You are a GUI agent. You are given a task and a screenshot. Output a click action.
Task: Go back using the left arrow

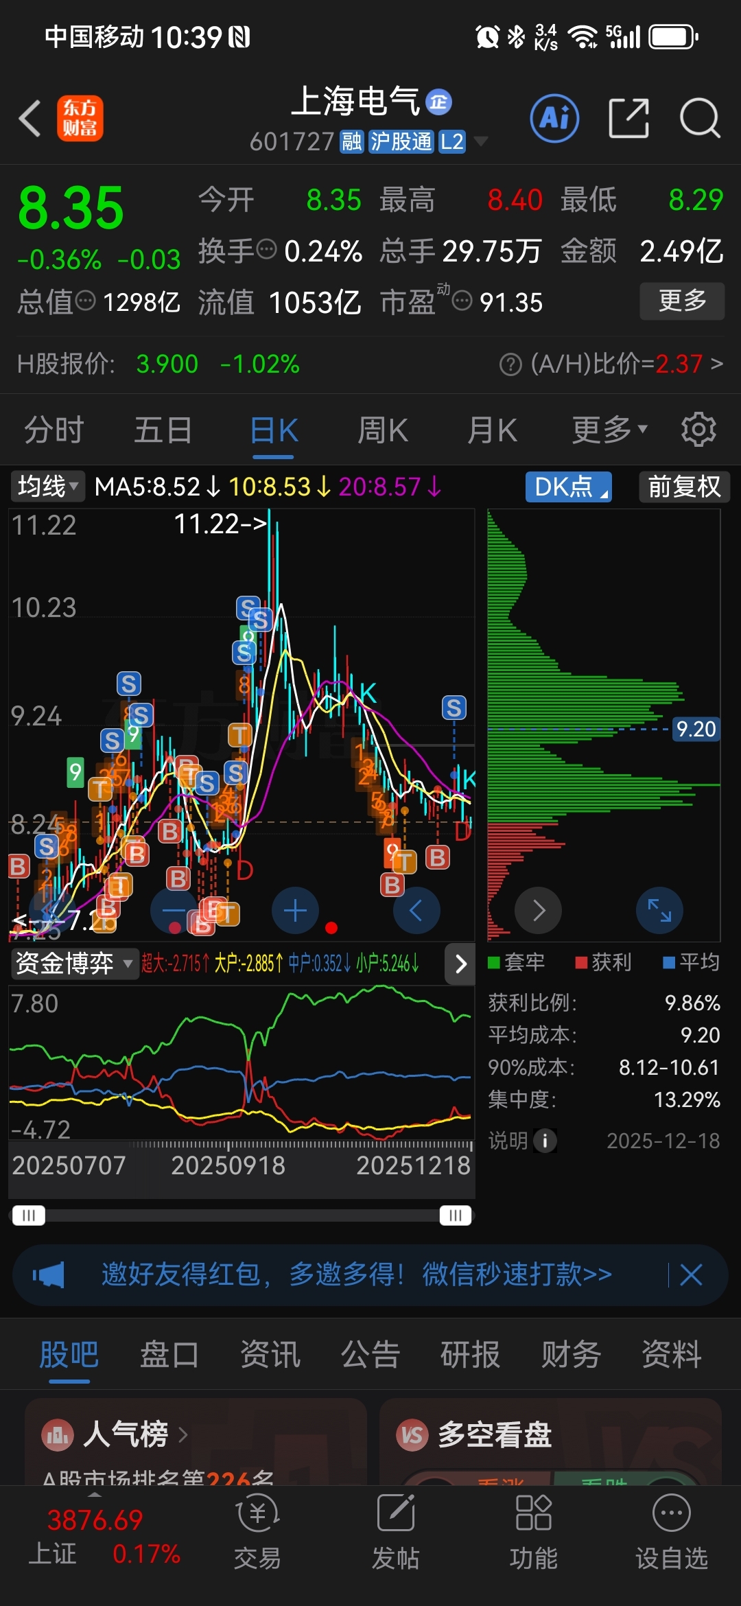coord(30,118)
